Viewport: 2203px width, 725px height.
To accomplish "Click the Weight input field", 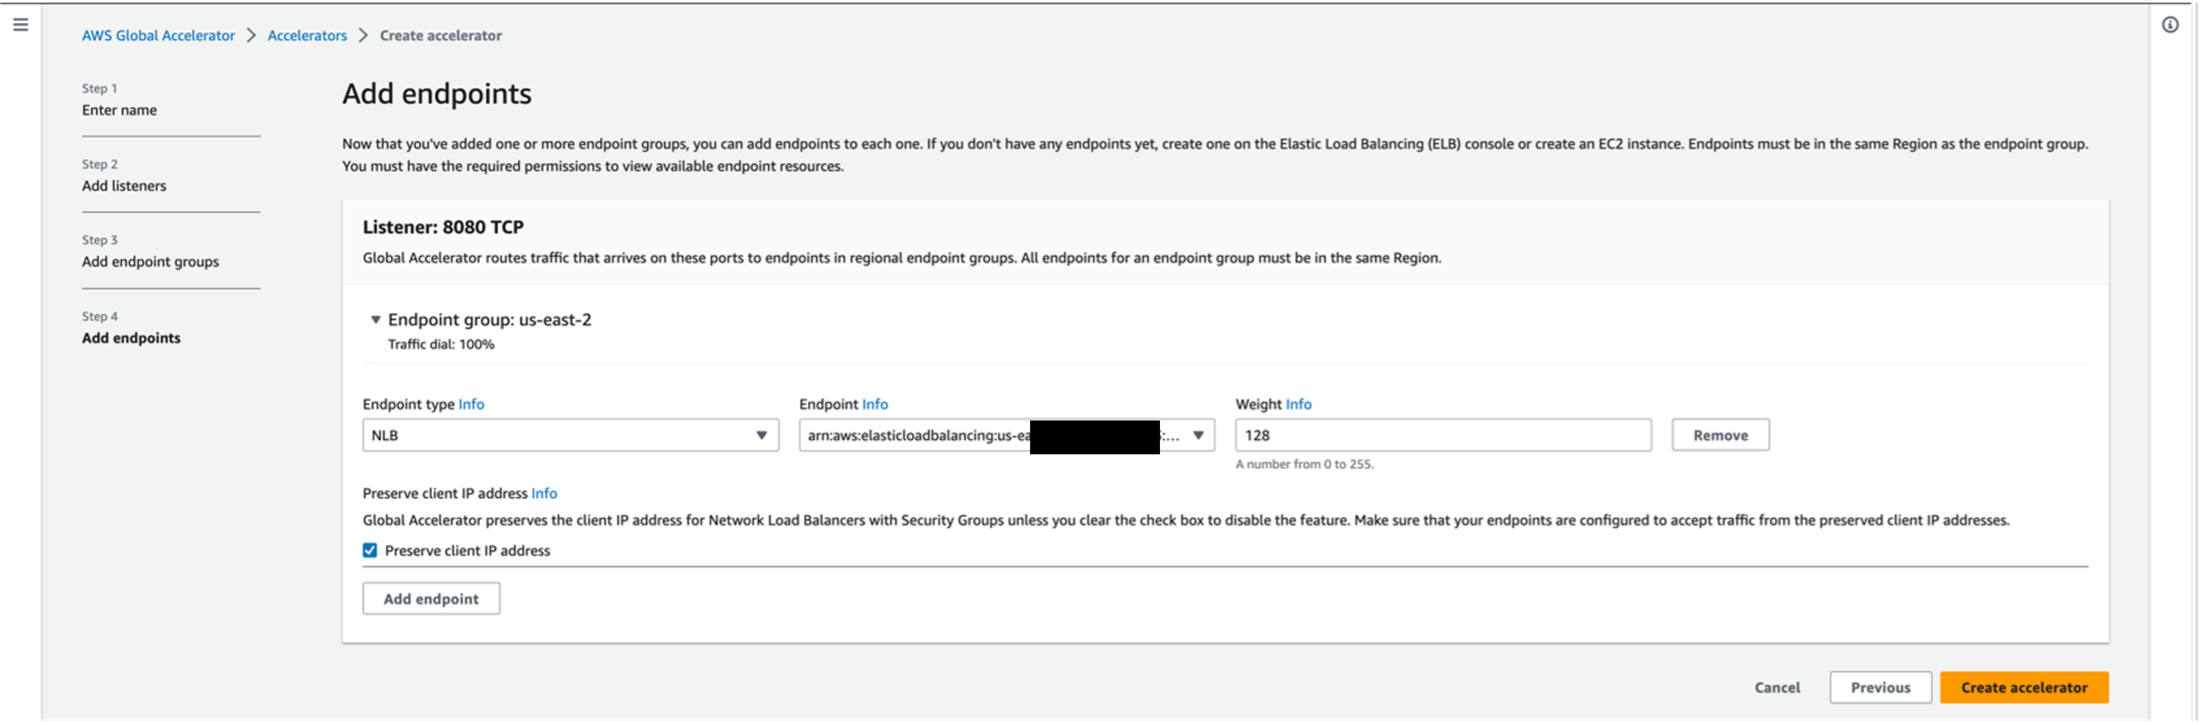I will point(1442,435).
